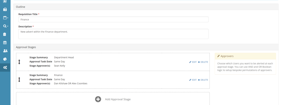
Task: Open the contact card sidebar icon
Action: click(5, 1)
